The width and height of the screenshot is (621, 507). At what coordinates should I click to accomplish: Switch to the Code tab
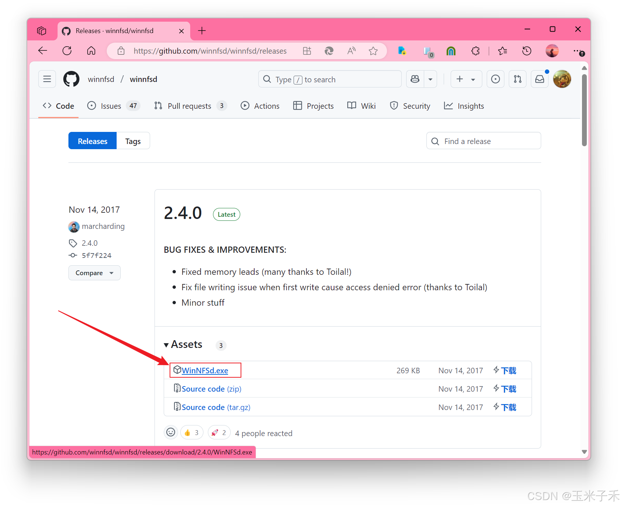tap(58, 106)
